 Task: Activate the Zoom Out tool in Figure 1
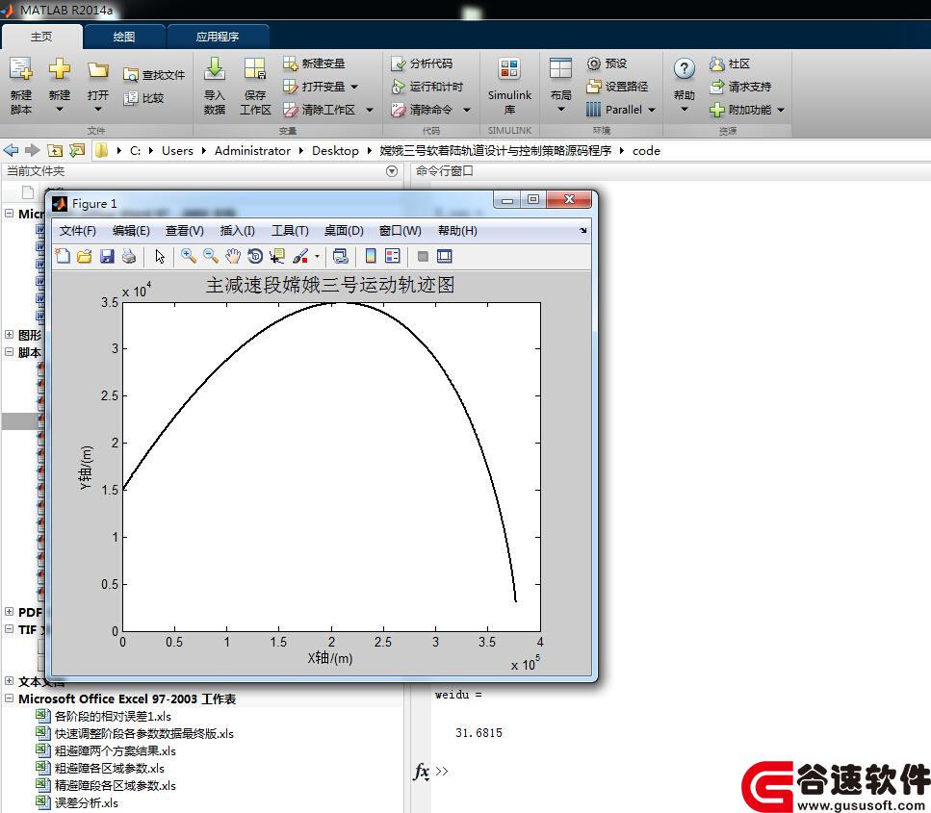click(x=211, y=256)
